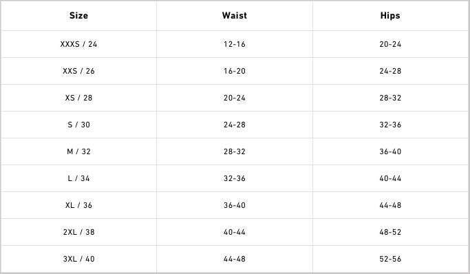470x274 pixels.
Task: Select the L / 34 size cell
Action: tap(78, 178)
